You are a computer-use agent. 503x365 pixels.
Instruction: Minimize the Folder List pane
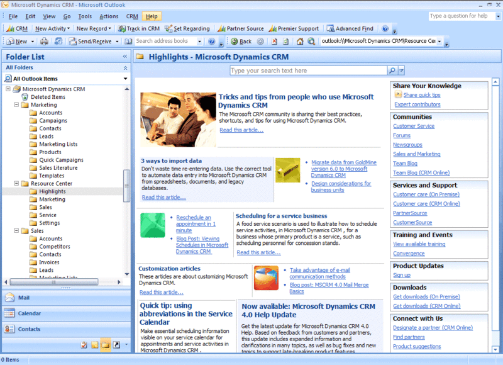coord(124,57)
